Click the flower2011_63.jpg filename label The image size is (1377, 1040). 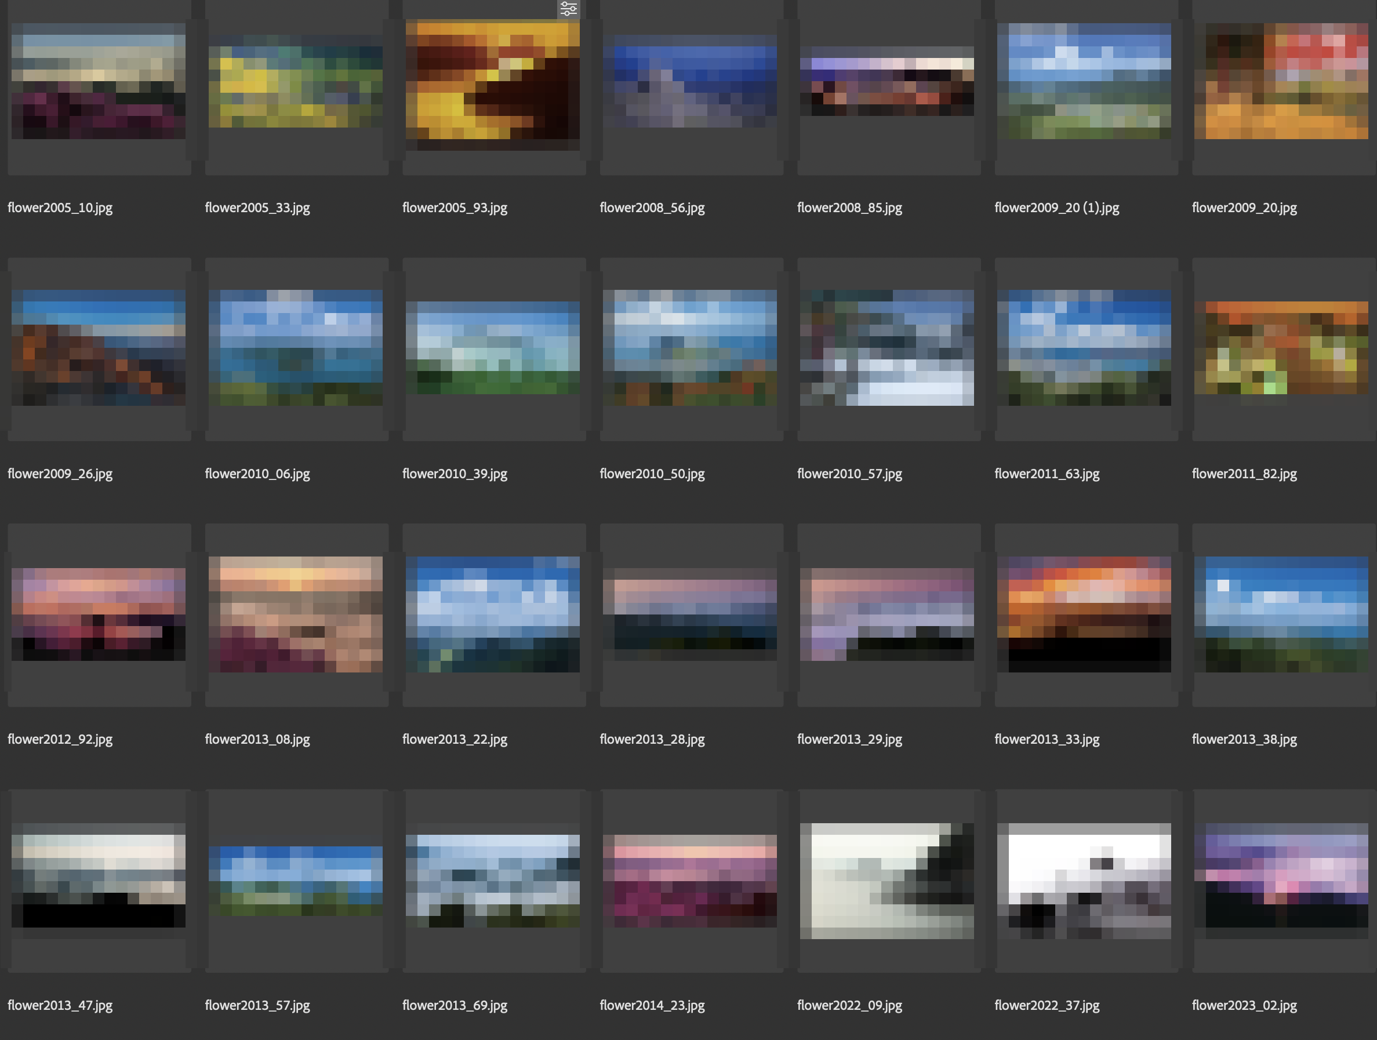click(x=1047, y=474)
